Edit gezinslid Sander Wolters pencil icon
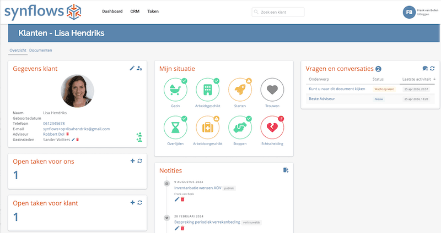 coord(73,140)
